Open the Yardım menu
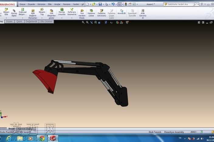 (76, 4)
